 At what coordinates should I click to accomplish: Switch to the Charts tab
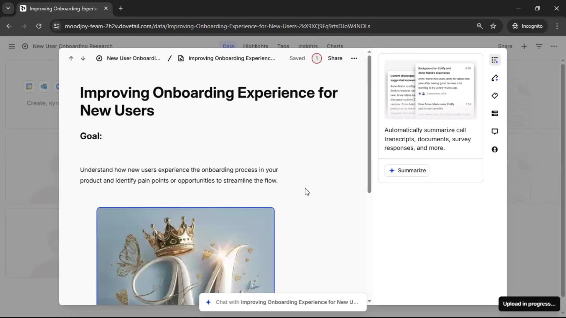pos(335,46)
